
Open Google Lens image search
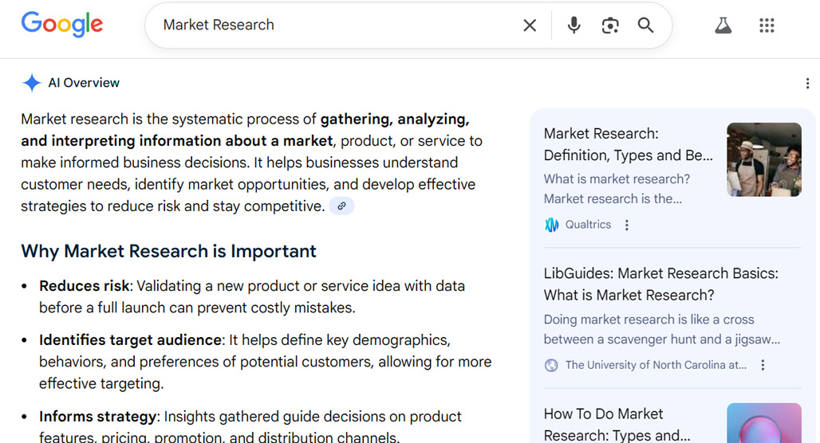pyautogui.click(x=609, y=25)
